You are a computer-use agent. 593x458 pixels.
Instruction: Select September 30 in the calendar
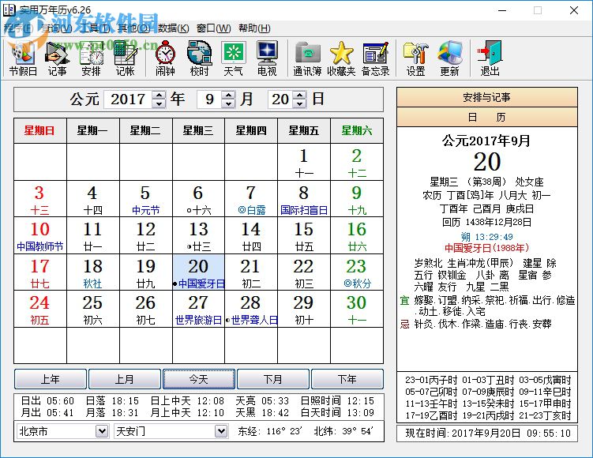coord(357,309)
